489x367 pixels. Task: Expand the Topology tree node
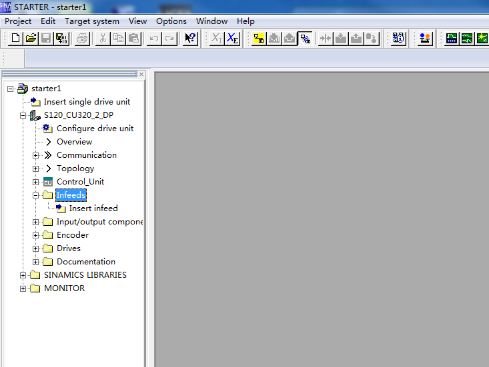point(36,169)
